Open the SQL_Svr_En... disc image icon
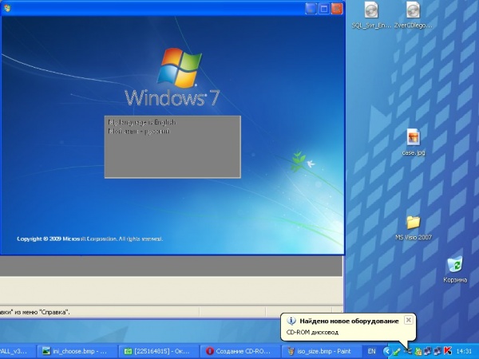The width and height of the screenshot is (479, 359). 371,15
